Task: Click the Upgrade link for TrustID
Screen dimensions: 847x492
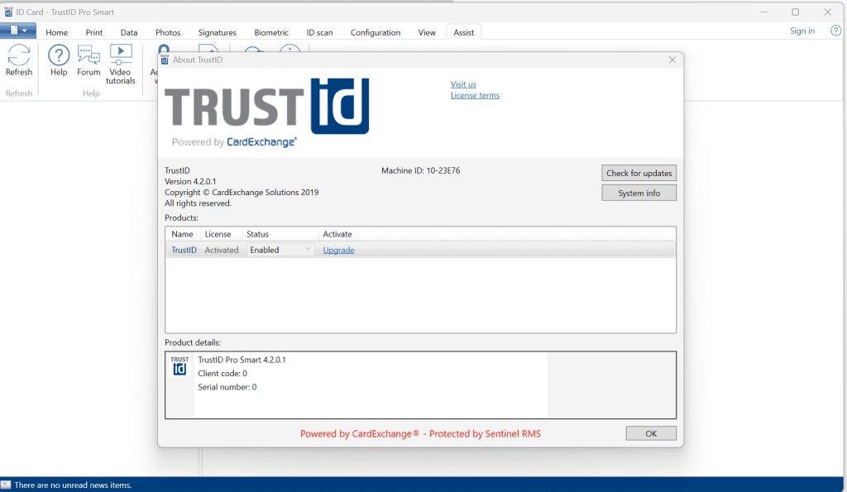Action: click(338, 250)
